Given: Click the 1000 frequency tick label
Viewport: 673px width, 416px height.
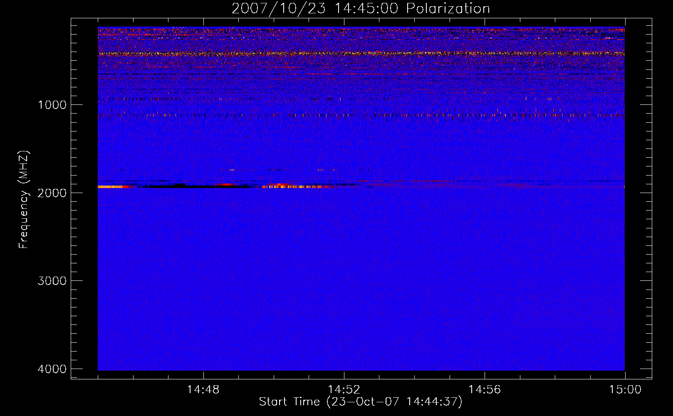Looking at the screenshot, I should (52, 105).
